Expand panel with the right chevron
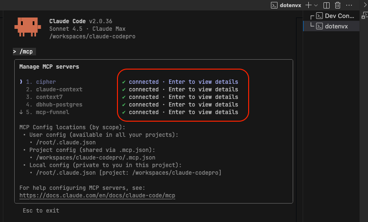The image size is (368, 222). point(365,5)
